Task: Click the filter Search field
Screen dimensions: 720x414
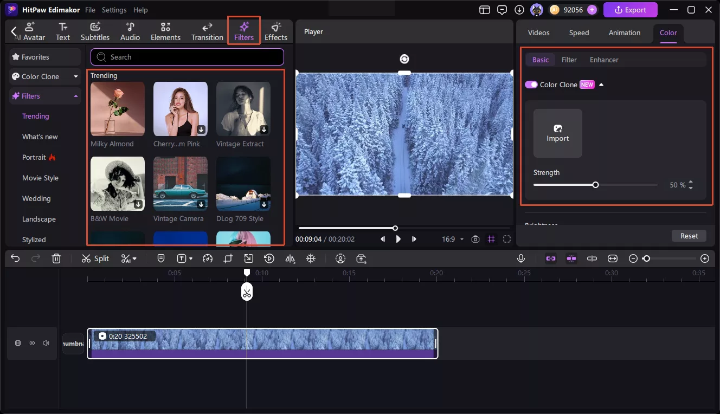Action: 187,57
